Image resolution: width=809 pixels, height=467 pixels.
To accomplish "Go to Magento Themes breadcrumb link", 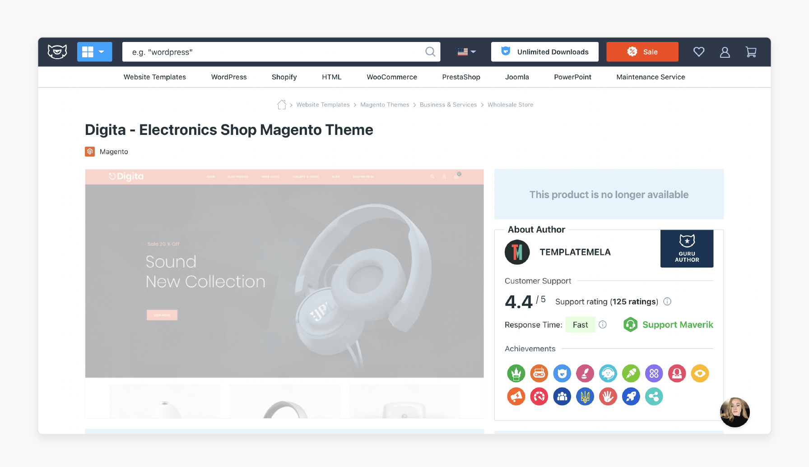I will (385, 105).
